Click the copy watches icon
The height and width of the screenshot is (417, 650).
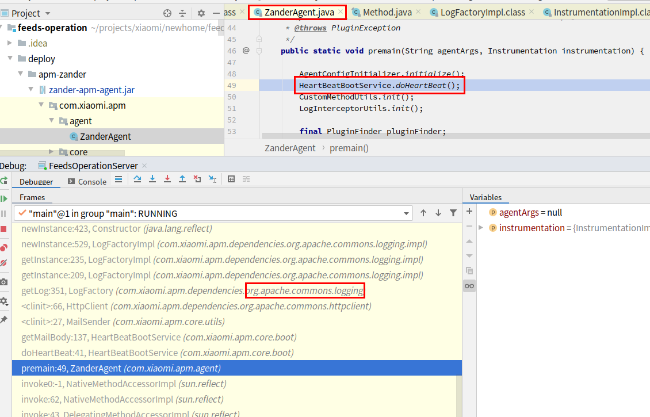point(469,271)
